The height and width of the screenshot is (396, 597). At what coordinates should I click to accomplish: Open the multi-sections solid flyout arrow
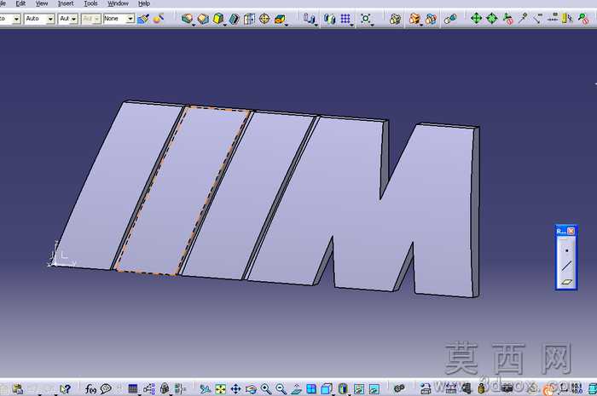click(287, 25)
